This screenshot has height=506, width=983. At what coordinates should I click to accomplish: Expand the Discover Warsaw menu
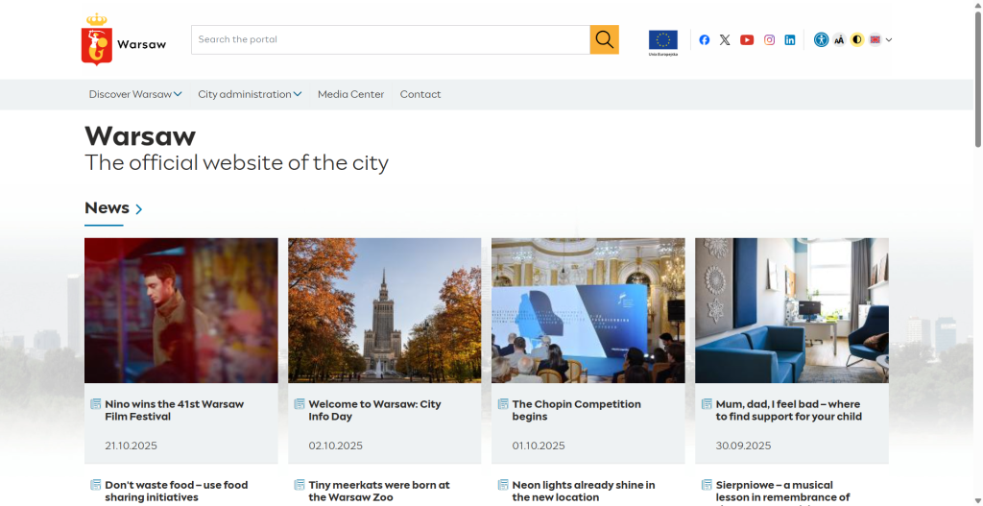tap(135, 94)
